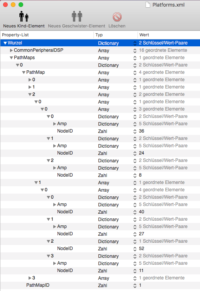Click the value 27 in the Wert column
This screenshot has width=200, height=291.
click(141, 234)
